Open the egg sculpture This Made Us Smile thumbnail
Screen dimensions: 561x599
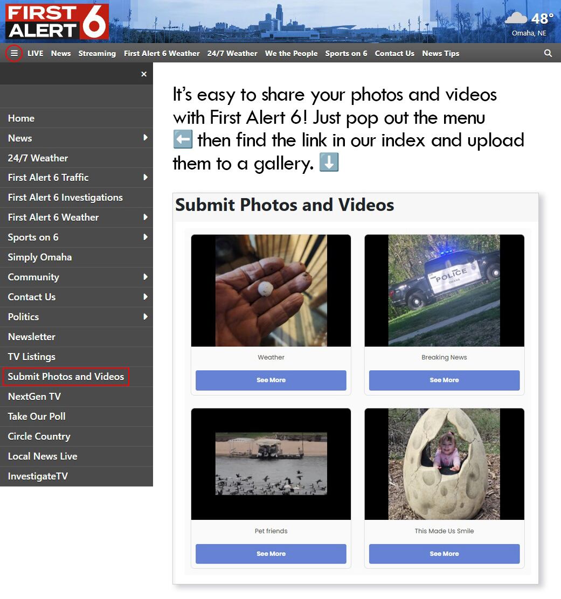(x=444, y=464)
